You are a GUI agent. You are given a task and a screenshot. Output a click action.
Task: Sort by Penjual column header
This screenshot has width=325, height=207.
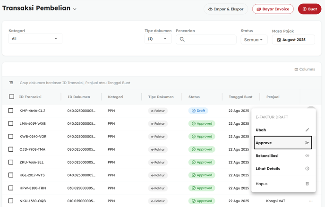[273, 97]
